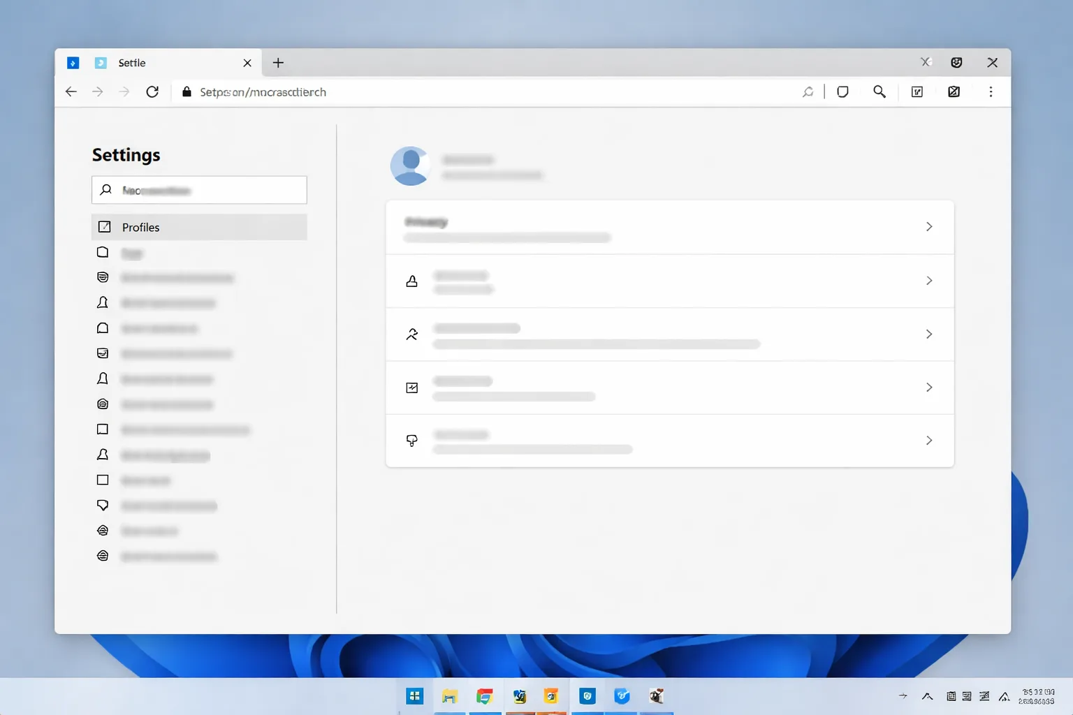Click the address bar URL text

pyautogui.click(x=263, y=92)
